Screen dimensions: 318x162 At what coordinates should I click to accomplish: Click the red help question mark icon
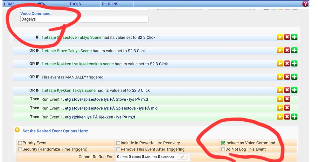305,4
